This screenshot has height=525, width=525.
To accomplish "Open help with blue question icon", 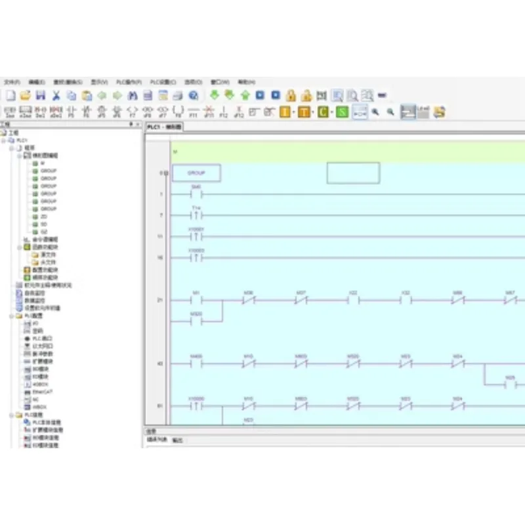I will (x=194, y=96).
